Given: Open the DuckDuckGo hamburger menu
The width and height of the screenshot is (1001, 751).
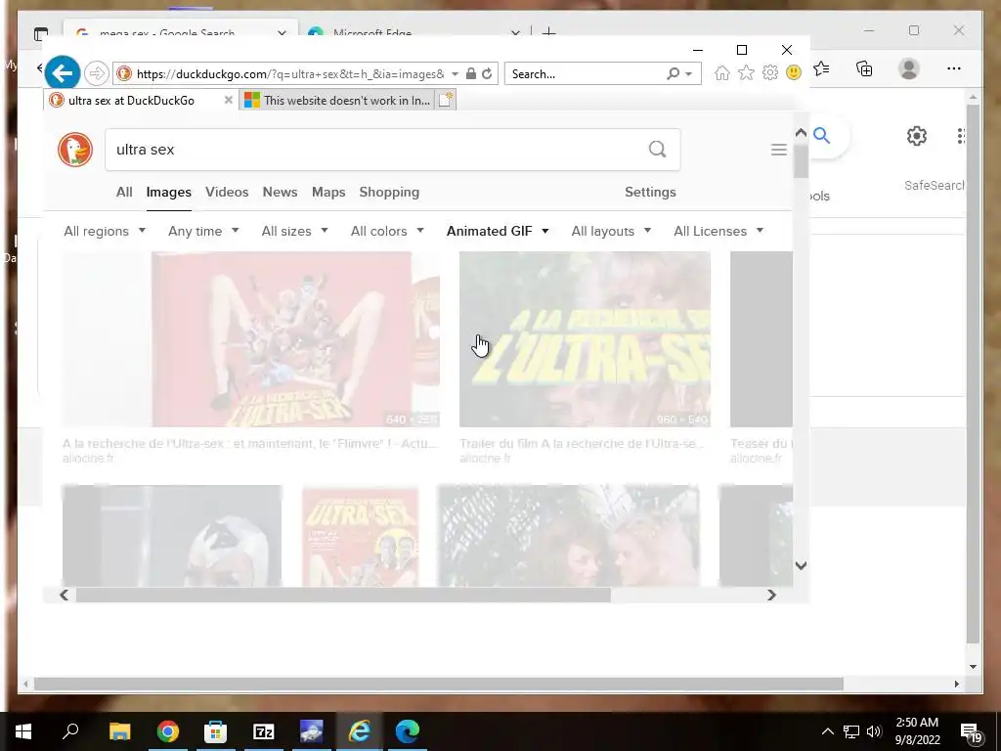Looking at the screenshot, I should [x=778, y=150].
